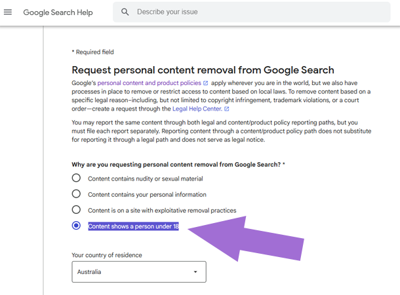400x295 pixels.
Task: Click the exploitative removal practices label text
Action: tap(162, 211)
